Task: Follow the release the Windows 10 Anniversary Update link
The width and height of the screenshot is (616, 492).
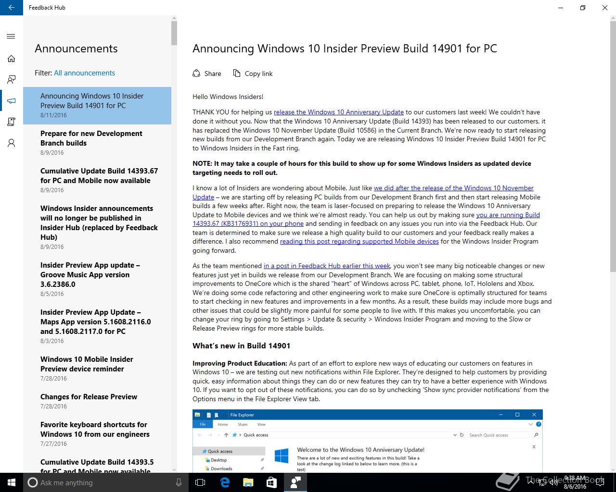Action: (339, 112)
